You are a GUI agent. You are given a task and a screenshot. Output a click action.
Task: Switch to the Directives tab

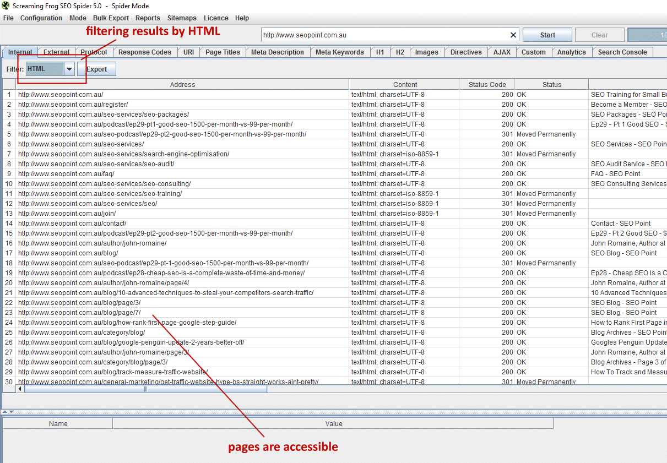click(466, 52)
